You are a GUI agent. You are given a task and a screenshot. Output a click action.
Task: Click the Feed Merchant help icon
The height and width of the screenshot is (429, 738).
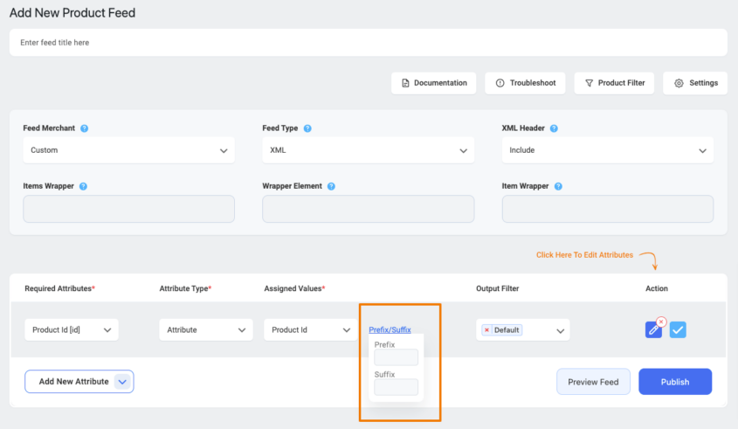[85, 128]
